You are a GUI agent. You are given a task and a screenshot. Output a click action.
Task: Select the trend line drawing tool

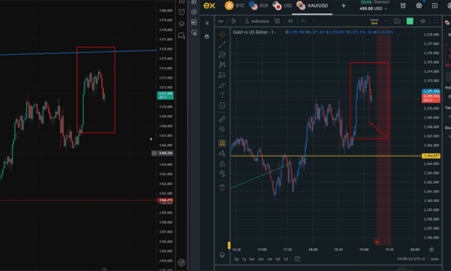pos(222,45)
